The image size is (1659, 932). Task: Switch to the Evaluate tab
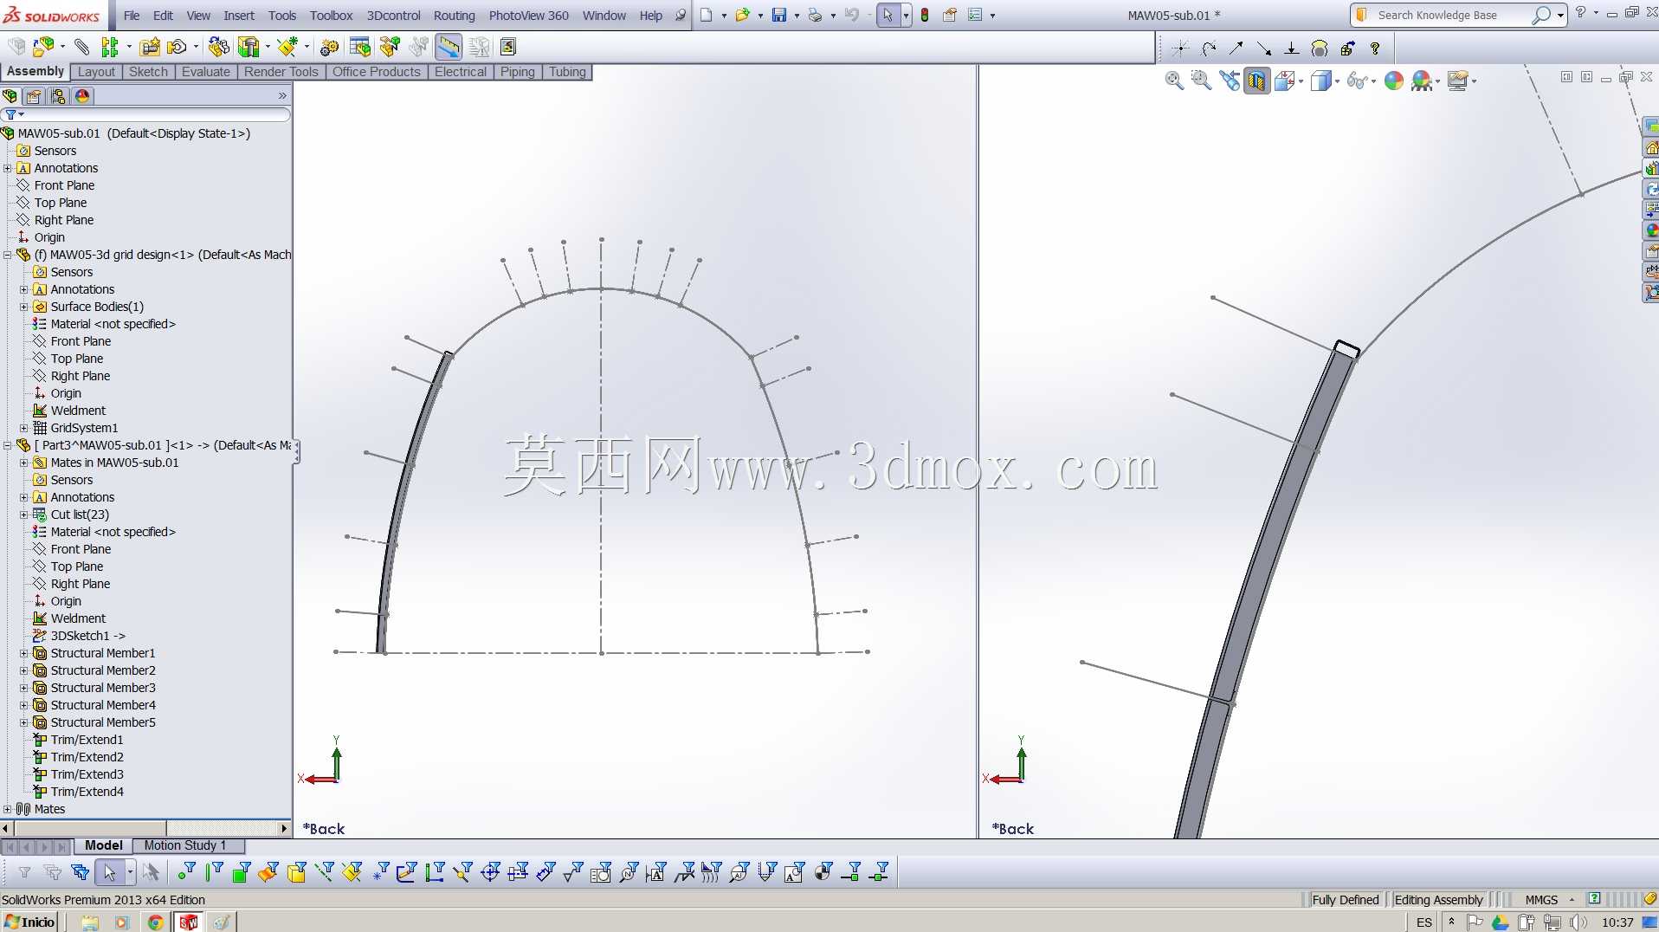click(x=206, y=72)
